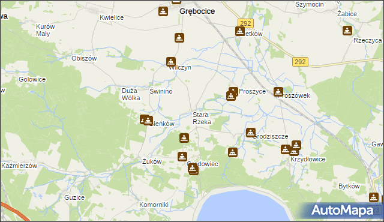Image resolution: width=384 pixels, height=222 pixels.
Task: Click the Komorniki village label
Action: click(x=154, y=205)
